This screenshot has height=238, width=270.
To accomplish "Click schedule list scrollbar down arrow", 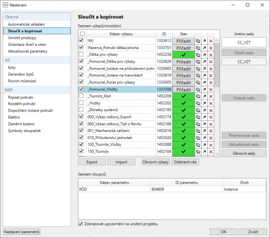I will point(217,154).
